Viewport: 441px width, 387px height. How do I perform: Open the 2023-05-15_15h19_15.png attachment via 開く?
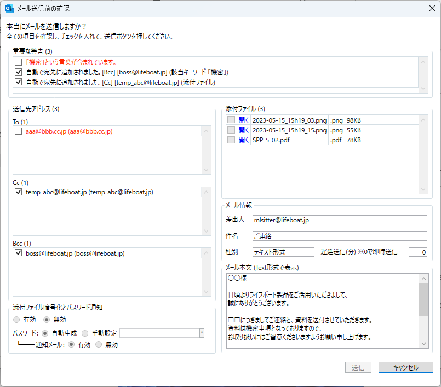[243, 130]
